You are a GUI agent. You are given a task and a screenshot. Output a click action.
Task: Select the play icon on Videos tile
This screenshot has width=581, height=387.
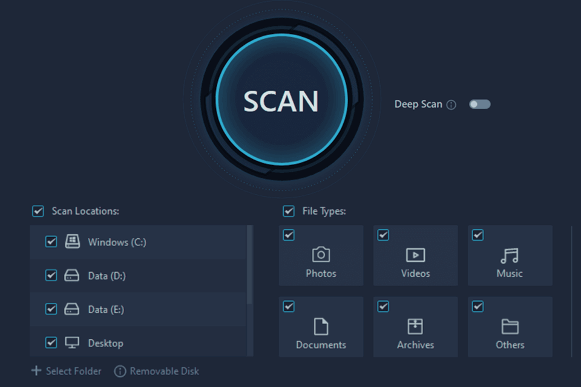(x=415, y=255)
